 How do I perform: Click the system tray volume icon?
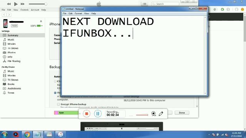click(226, 135)
